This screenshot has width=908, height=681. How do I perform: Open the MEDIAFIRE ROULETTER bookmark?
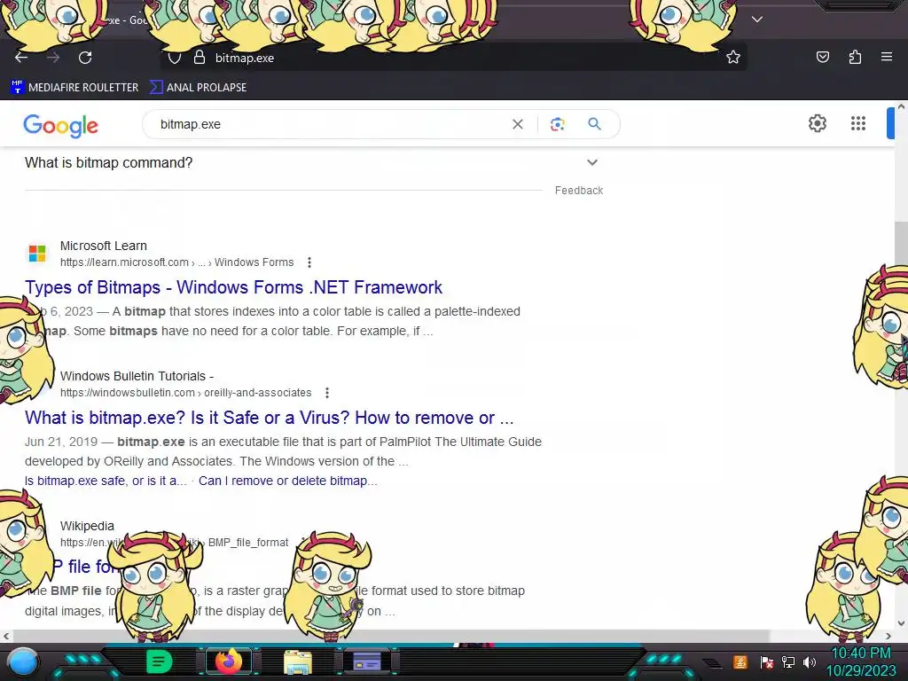pos(74,88)
